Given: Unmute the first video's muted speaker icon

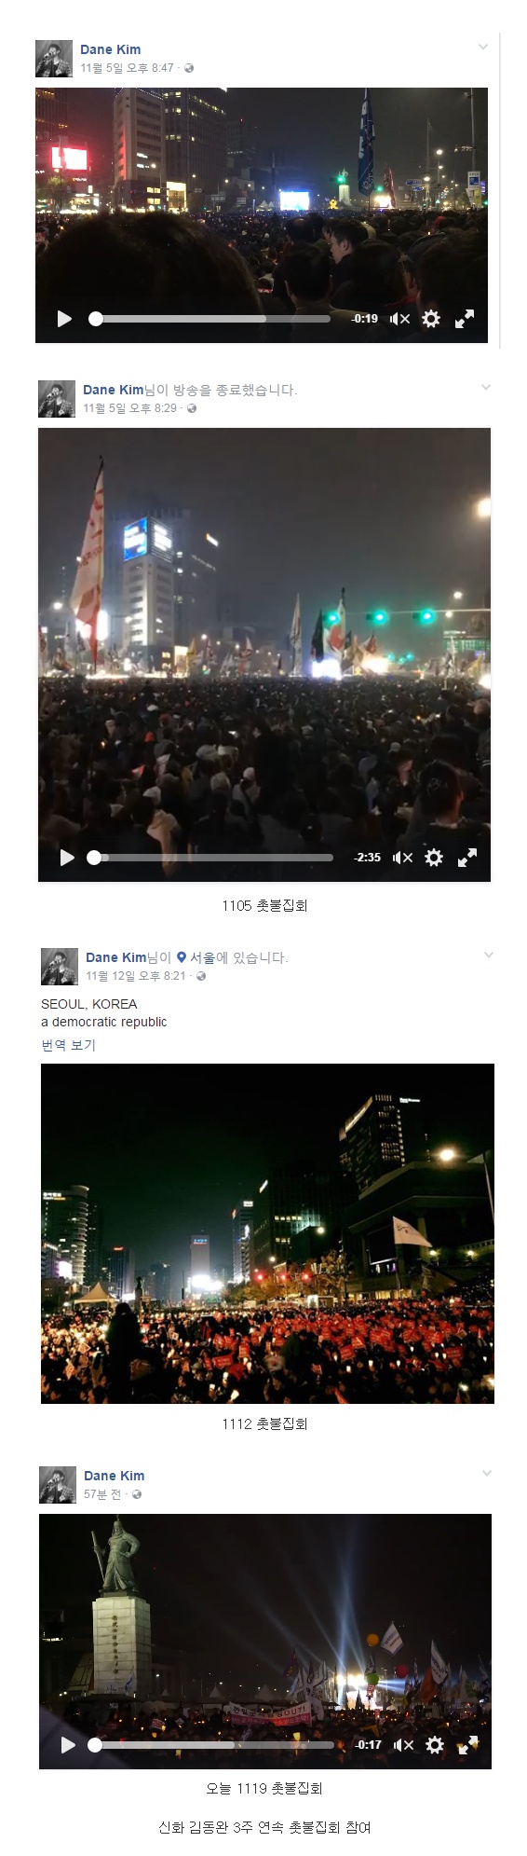Looking at the screenshot, I should (x=400, y=319).
